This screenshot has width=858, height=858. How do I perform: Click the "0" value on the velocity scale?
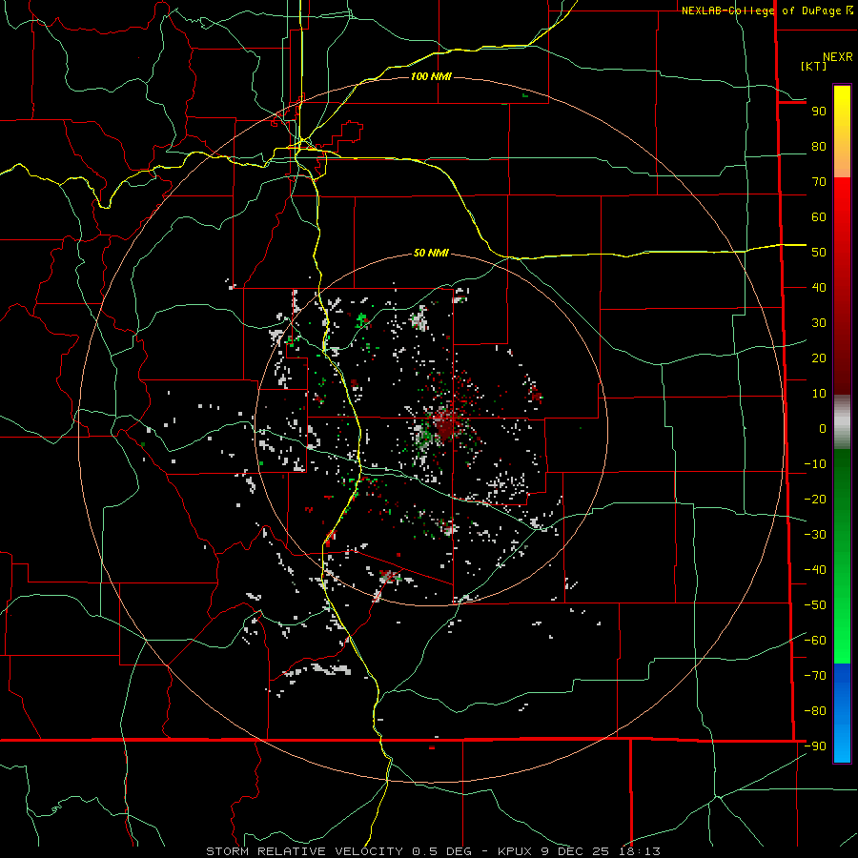click(x=823, y=429)
